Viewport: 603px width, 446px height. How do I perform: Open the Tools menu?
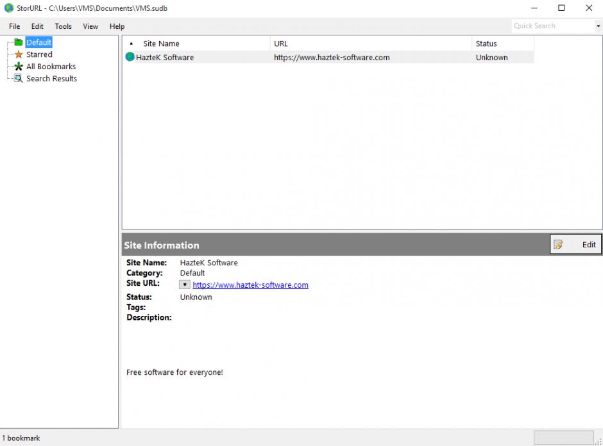pos(63,26)
